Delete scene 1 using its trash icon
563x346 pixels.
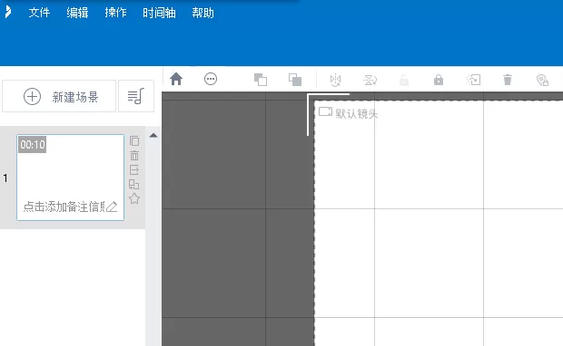134,156
